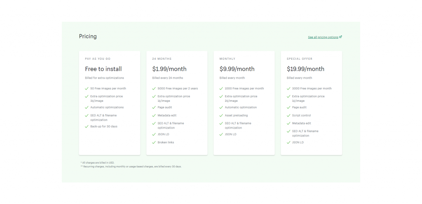Screen dimensions: 422x204
Task: Click Metadata edit text in Special Offer card
Action: (302, 123)
